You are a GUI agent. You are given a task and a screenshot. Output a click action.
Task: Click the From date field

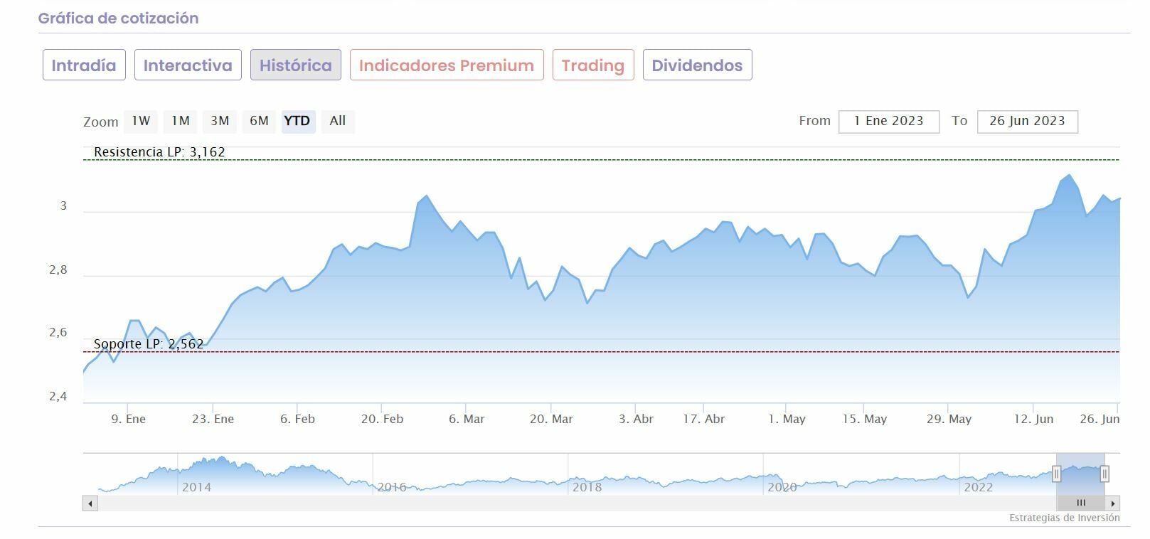pos(888,122)
